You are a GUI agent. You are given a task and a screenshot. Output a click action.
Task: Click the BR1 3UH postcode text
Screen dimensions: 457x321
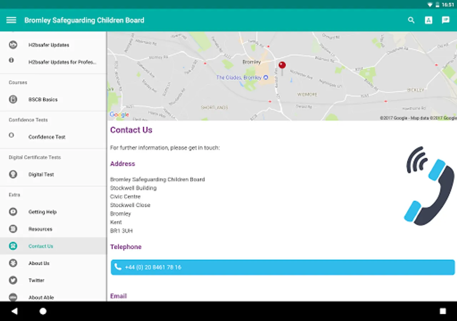[x=121, y=231]
